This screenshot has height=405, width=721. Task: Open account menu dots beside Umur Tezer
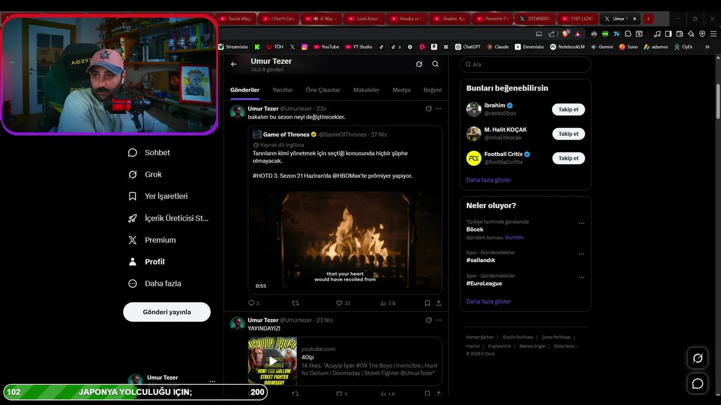(212, 381)
